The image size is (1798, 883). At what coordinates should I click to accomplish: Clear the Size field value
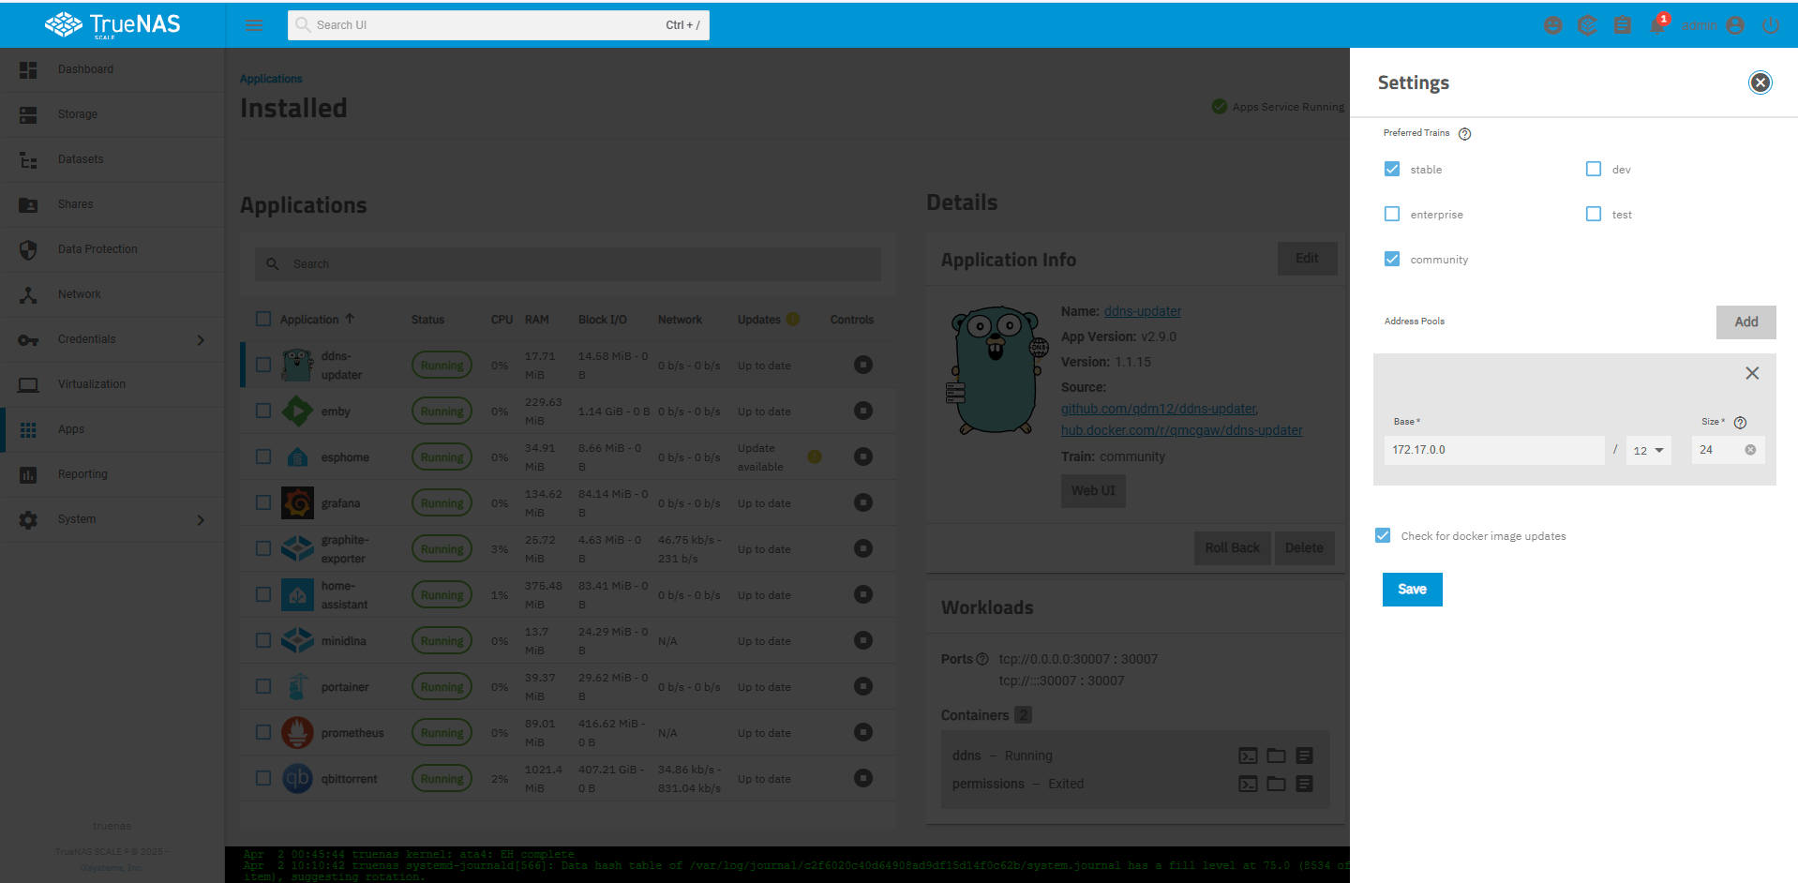[x=1750, y=450]
